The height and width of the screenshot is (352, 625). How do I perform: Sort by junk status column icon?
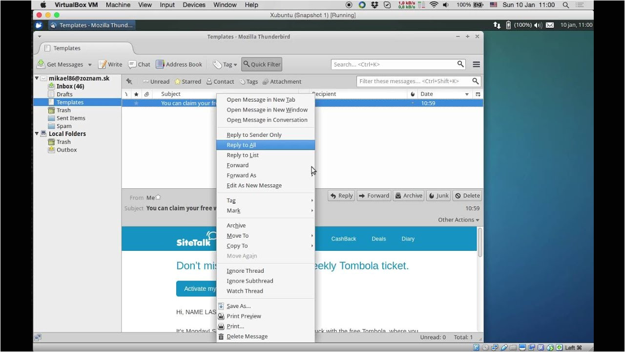(x=413, y=94)
